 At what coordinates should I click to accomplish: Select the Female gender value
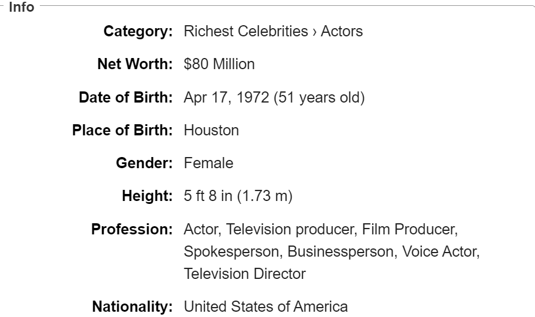209,163
